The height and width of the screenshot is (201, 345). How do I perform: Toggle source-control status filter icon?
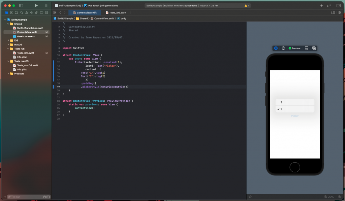(48, 197)
